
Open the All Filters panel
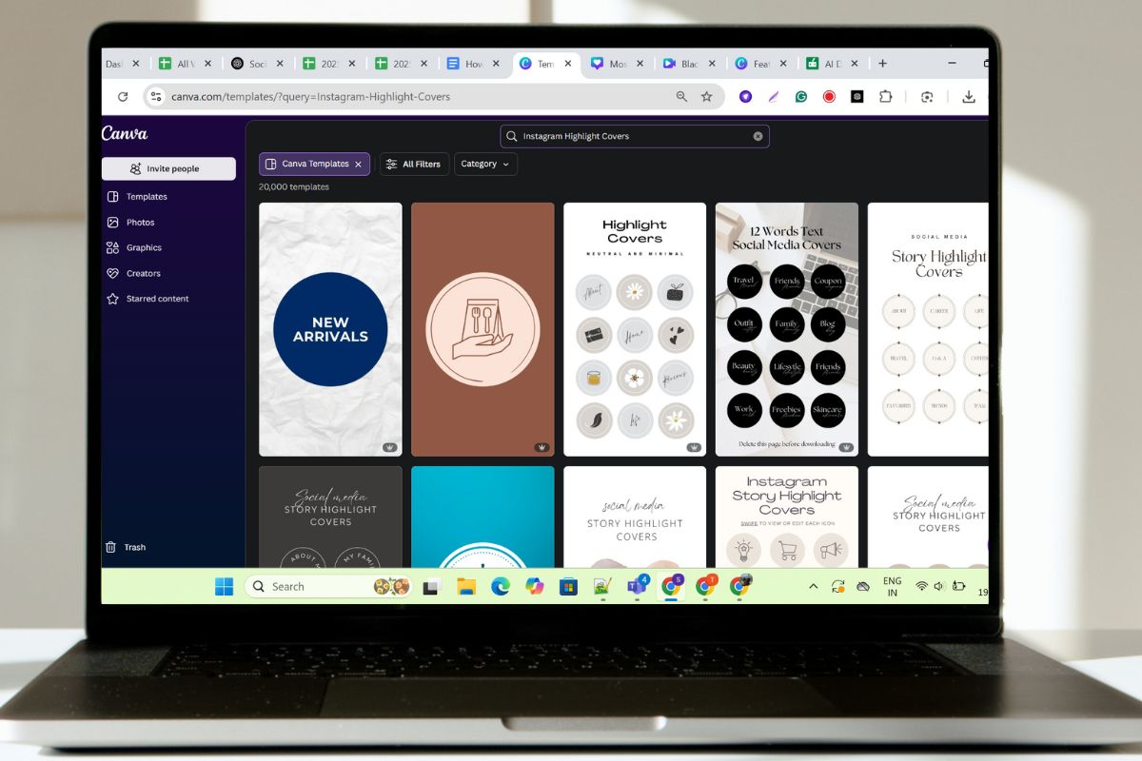(414, 164)
